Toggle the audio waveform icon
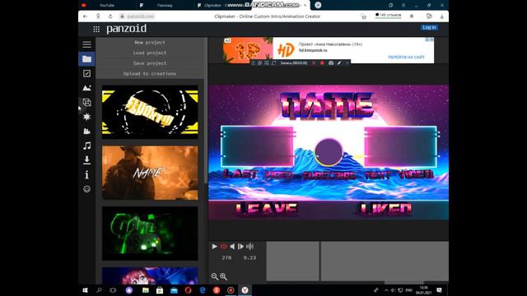 [250, 247]
